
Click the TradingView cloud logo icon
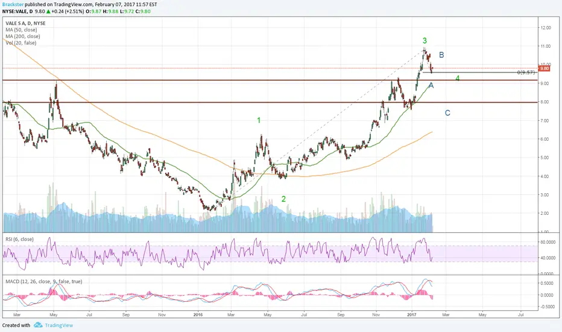click(38, 325)
